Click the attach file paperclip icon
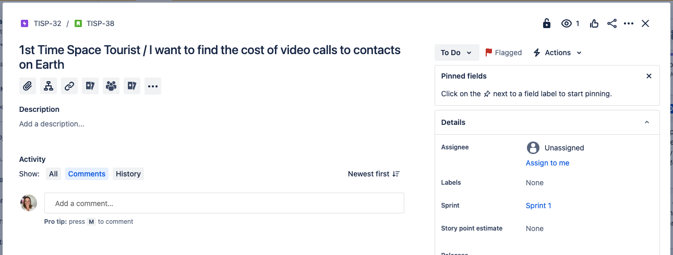Screen dimensions: 673x255 coord(28,86)
